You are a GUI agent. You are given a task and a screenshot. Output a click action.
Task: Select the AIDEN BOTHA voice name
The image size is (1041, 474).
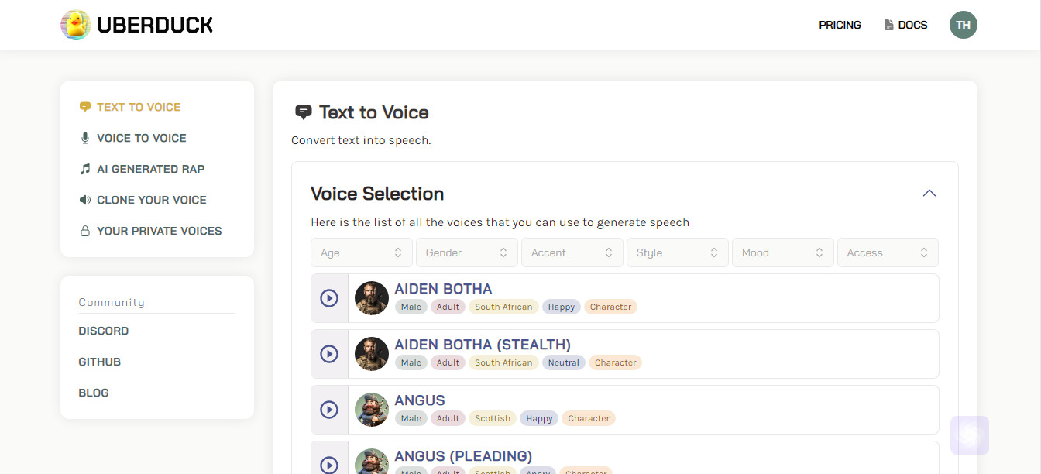443,289
